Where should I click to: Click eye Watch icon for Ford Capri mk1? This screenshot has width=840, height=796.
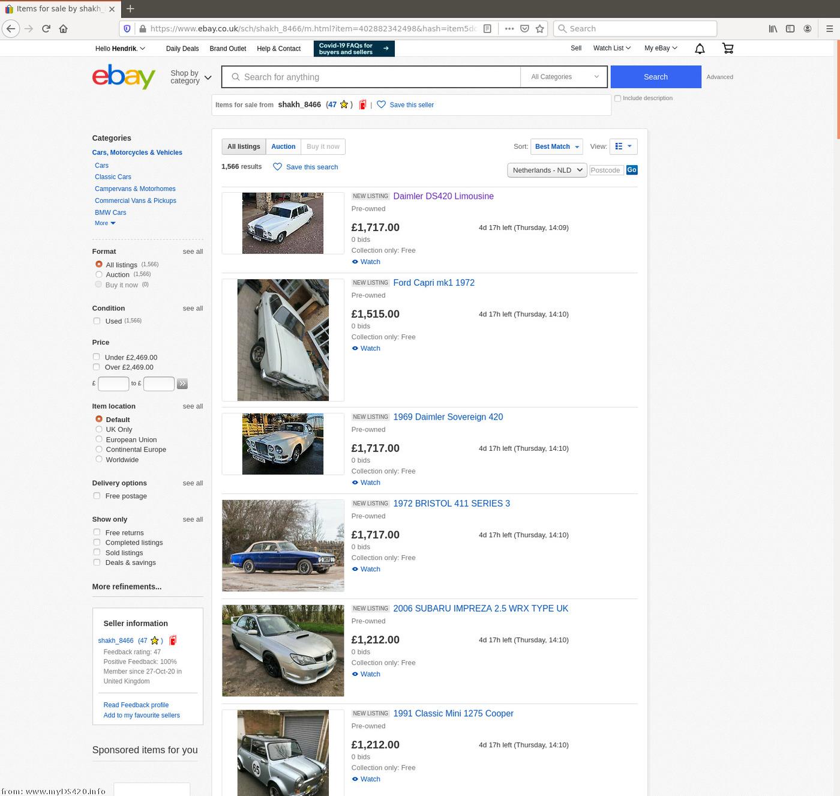point(355,348)
